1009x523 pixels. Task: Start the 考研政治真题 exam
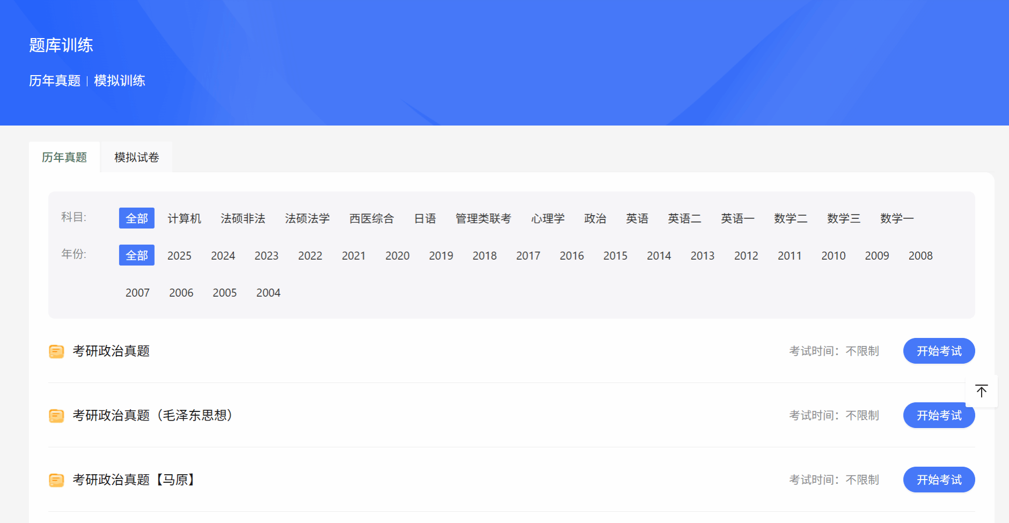939,351
